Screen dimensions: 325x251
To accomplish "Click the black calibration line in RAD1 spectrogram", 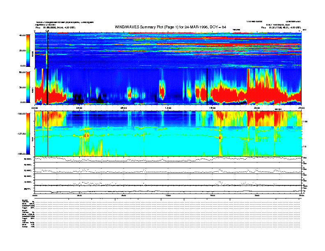I will pyautogui.click(x=47, y=87).
